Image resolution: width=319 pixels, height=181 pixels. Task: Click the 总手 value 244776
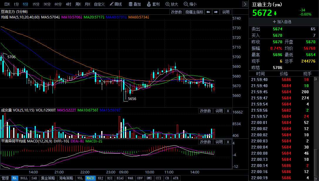[x=308, y=61]
